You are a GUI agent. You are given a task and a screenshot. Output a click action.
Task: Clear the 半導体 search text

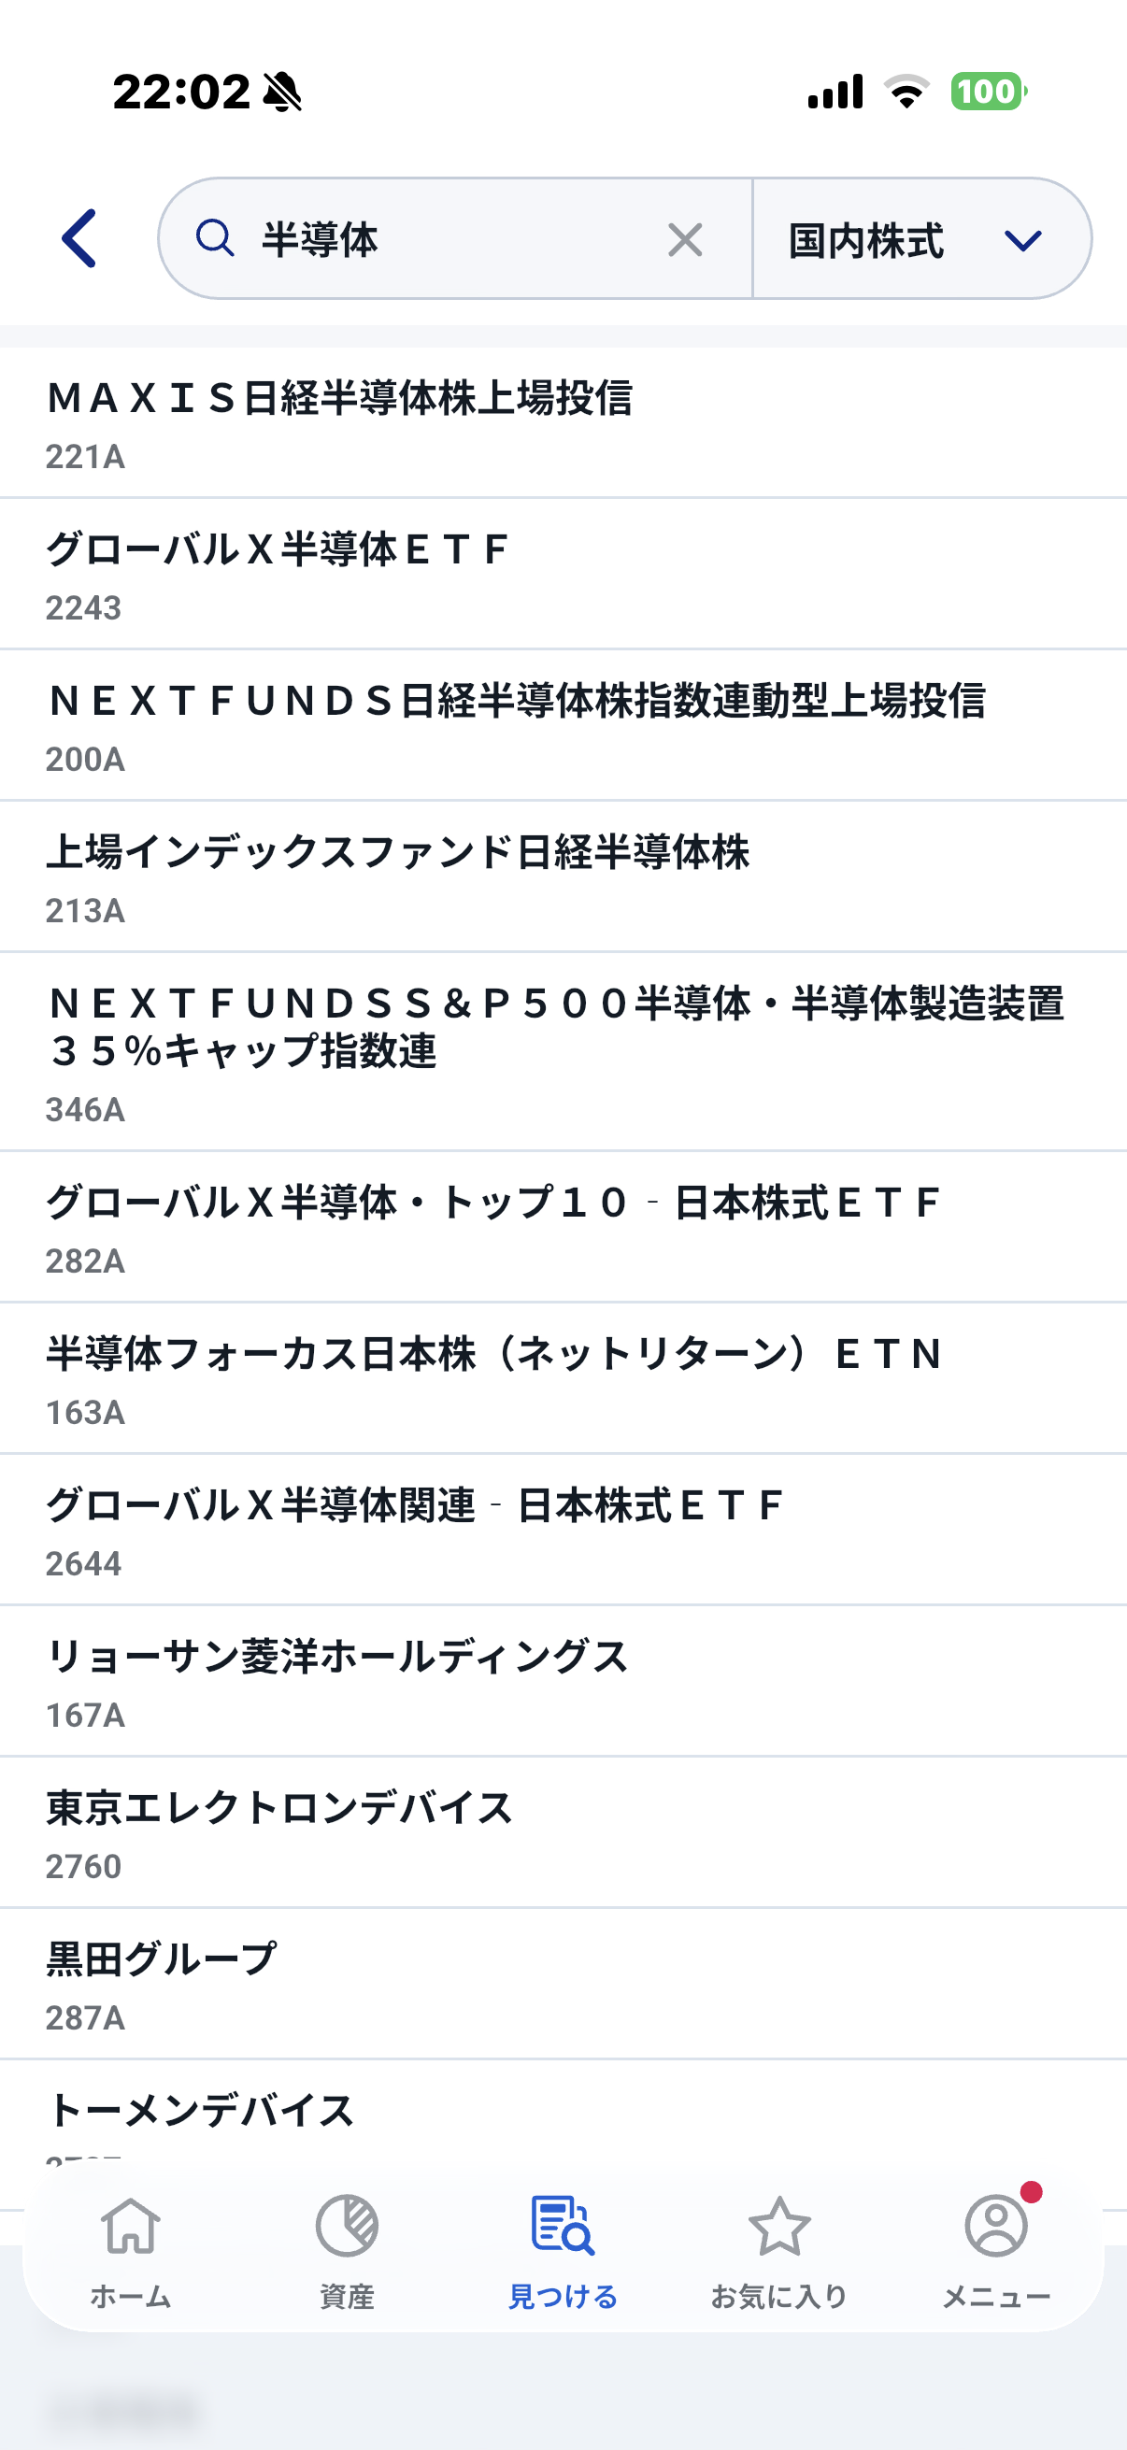click(x=685, y=239)
